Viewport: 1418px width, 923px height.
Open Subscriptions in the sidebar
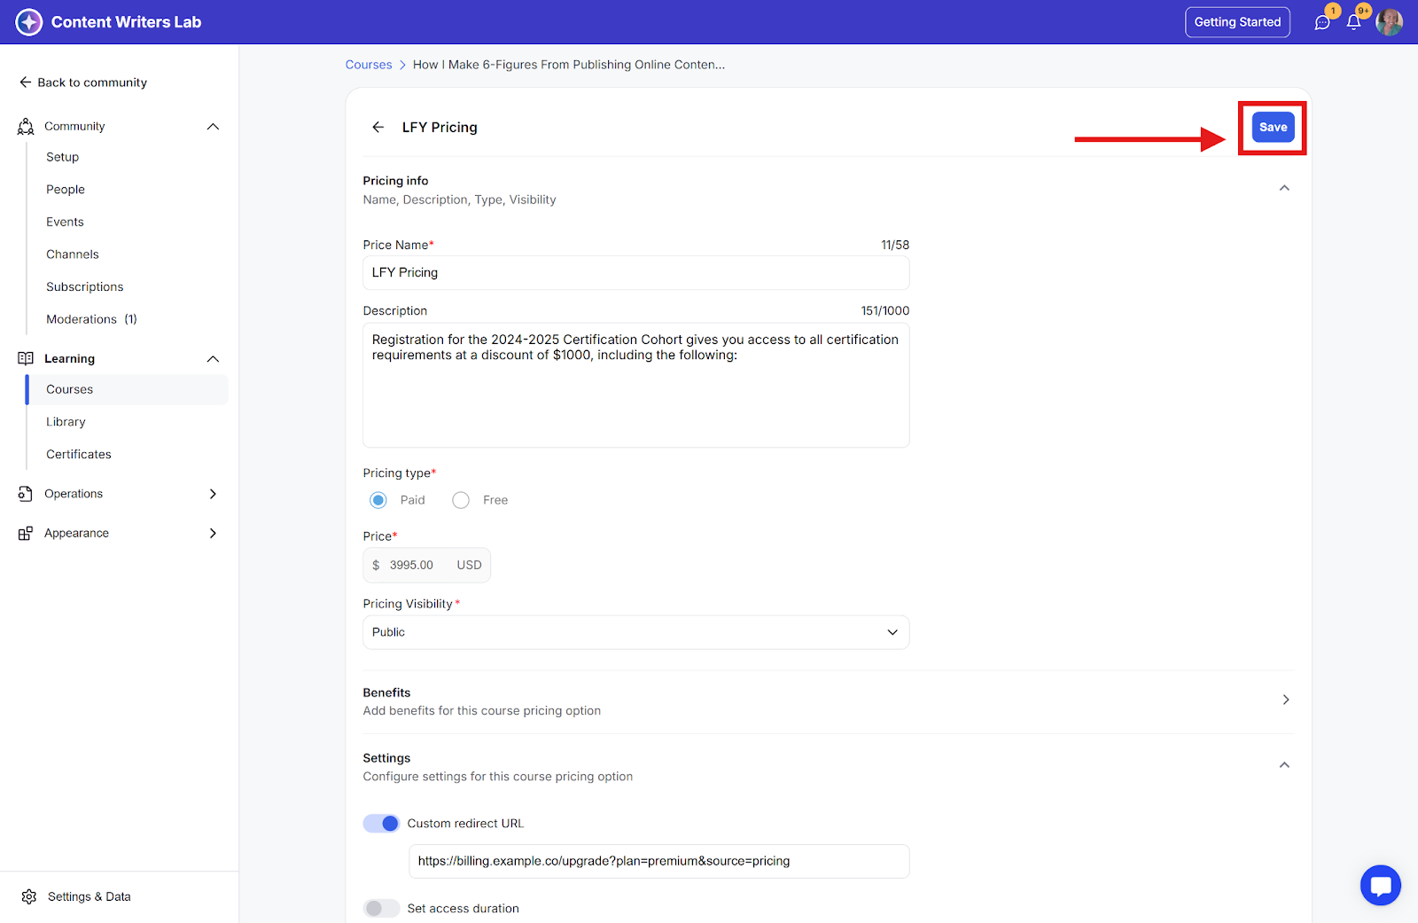(x=85, y=287)
